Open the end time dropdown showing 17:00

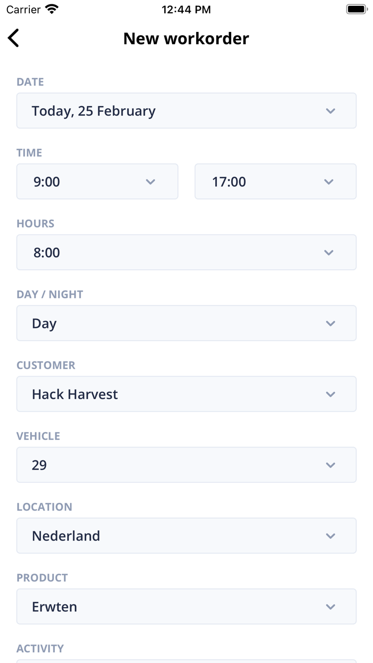pyautogui.click(x=275, y=181)
